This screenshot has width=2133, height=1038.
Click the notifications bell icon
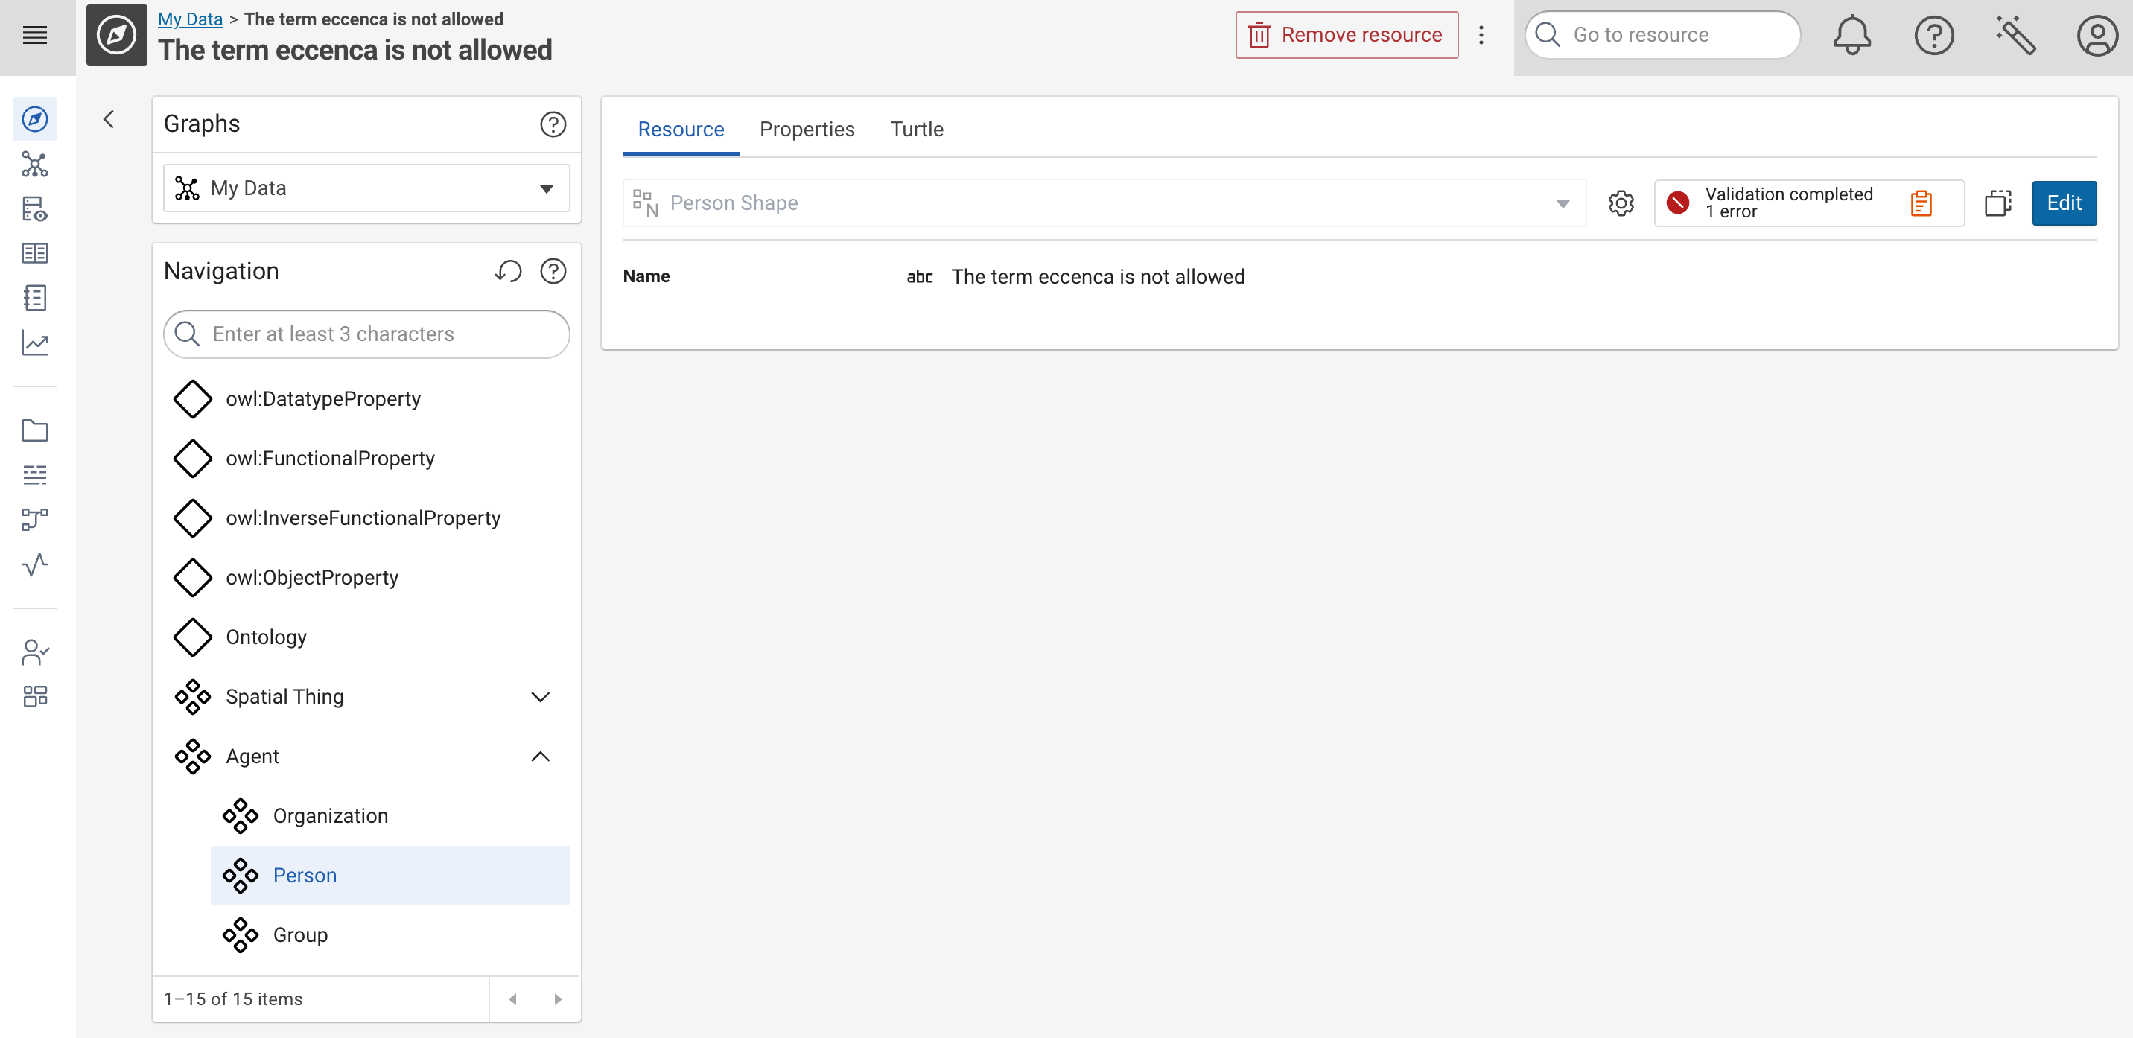coord(1851,35)
